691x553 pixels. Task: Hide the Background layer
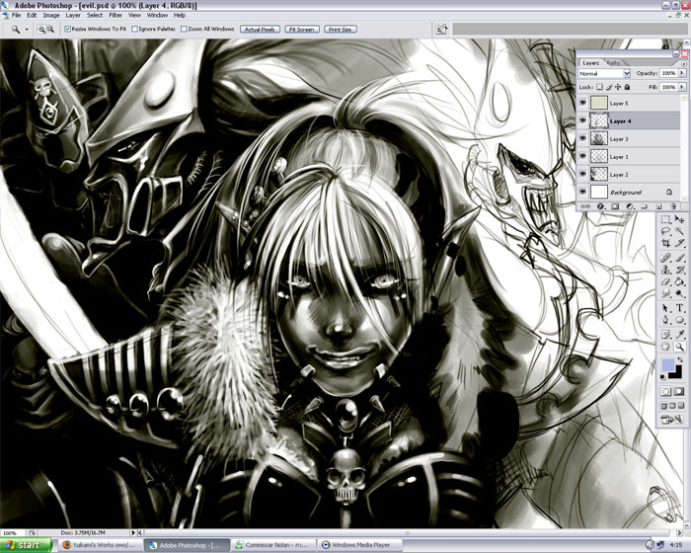click(582, 192)
